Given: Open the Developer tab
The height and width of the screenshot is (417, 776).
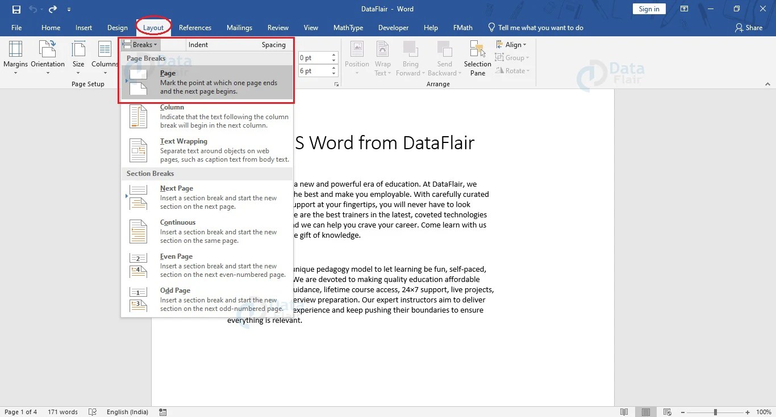Looking at the screenshot, I should tap(393, 28).
